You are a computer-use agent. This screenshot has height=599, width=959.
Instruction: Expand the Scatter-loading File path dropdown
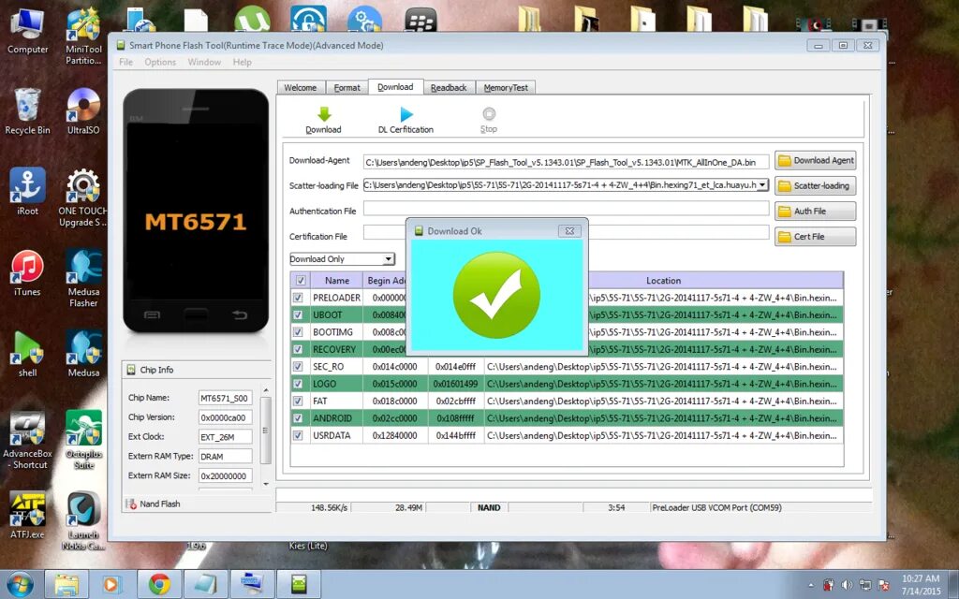tap(762, 184)
